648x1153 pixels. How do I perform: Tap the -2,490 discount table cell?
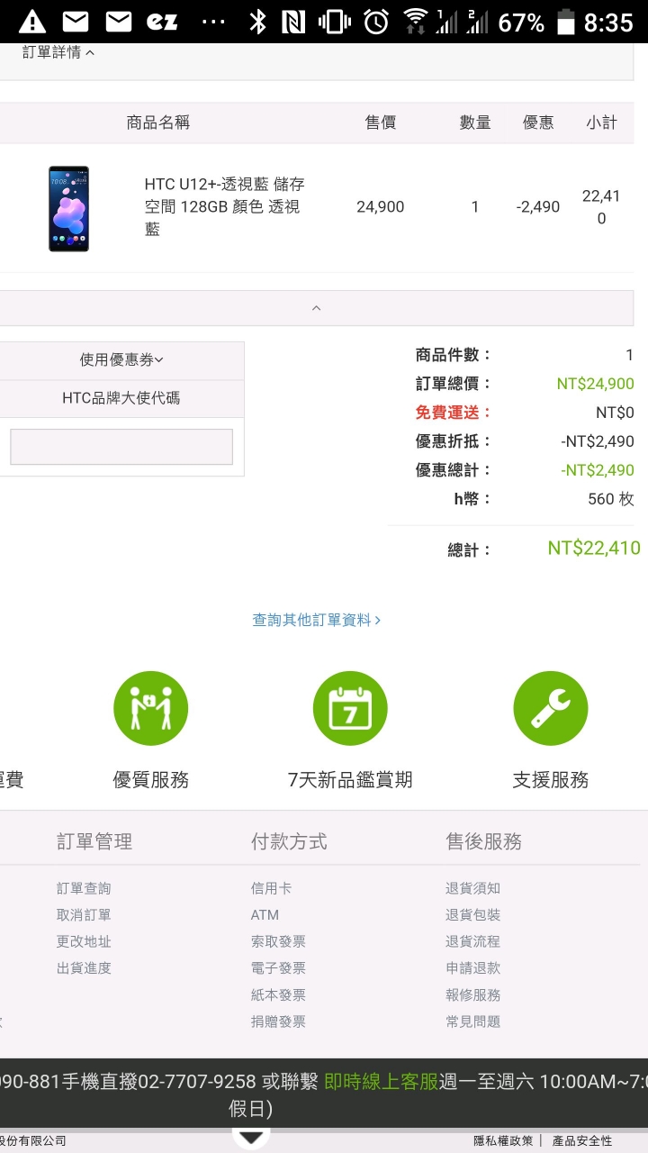[x=538, y=206]
